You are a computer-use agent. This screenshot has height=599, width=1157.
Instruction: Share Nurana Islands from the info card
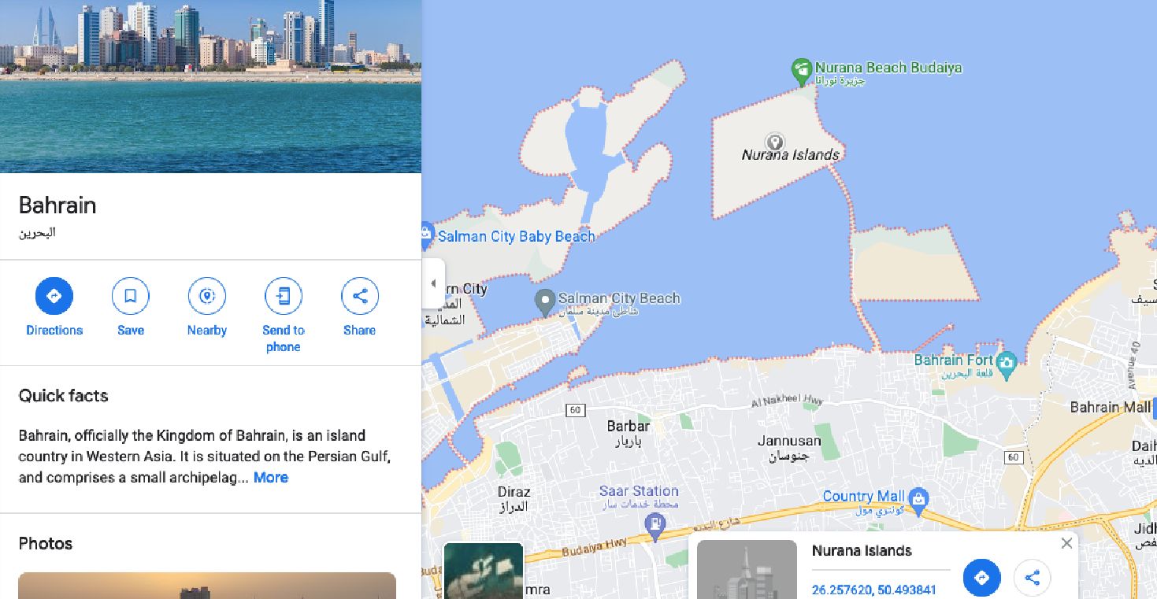pos(1032,578)
